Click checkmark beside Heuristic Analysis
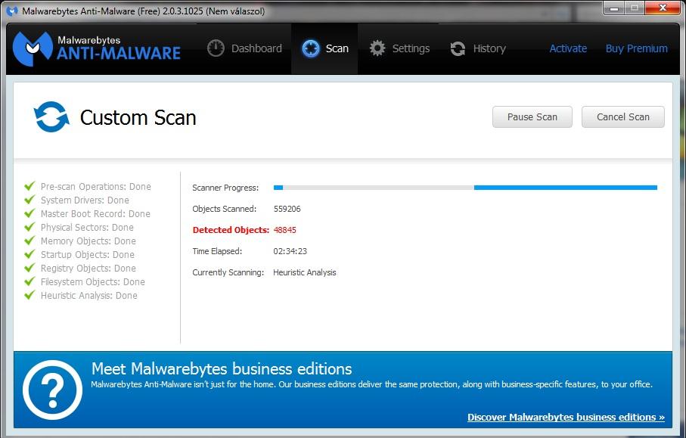 click(x=29, y=295)
